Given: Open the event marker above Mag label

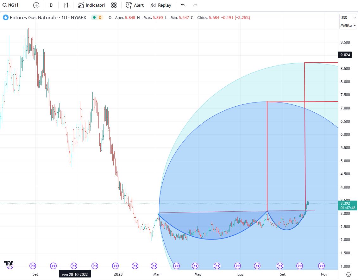Looking at the screenshot, I should [x=195, y=266].
